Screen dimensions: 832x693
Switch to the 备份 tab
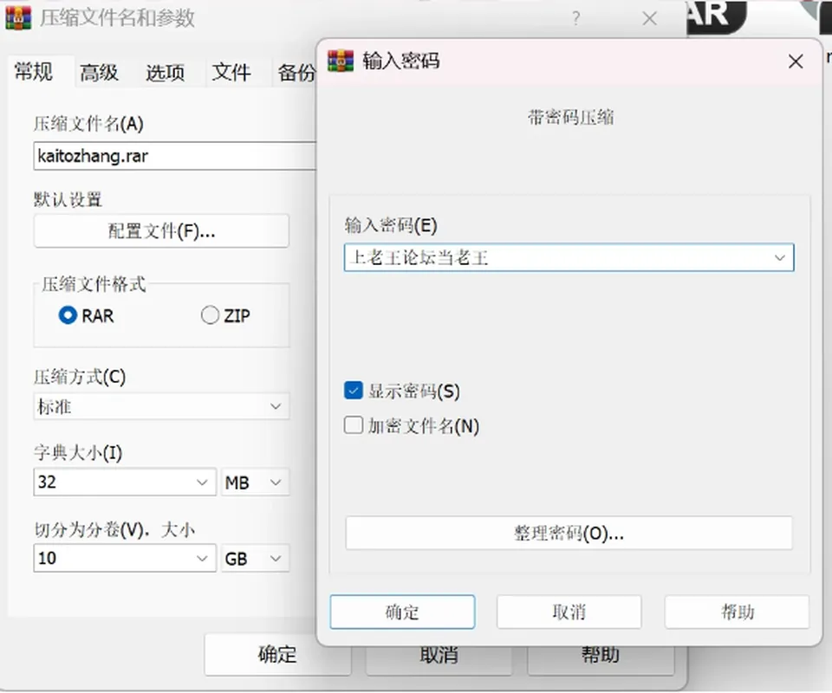296,73
